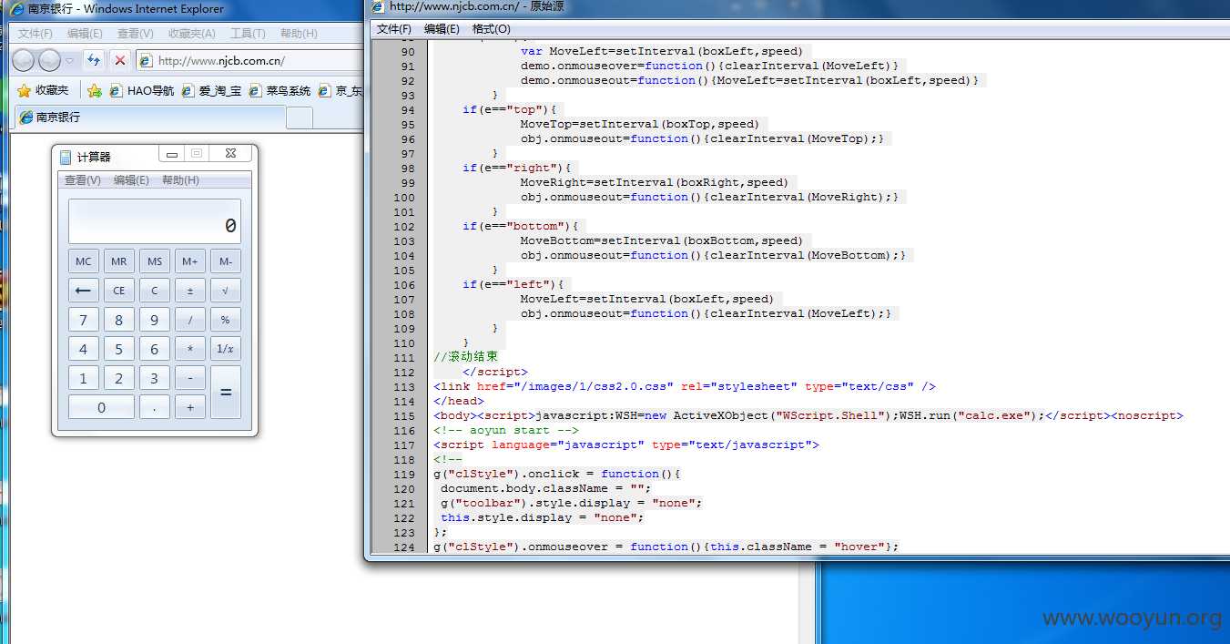
Task: Click source line 115 with WScript.Shell script
Action: (x=808, y=415)
